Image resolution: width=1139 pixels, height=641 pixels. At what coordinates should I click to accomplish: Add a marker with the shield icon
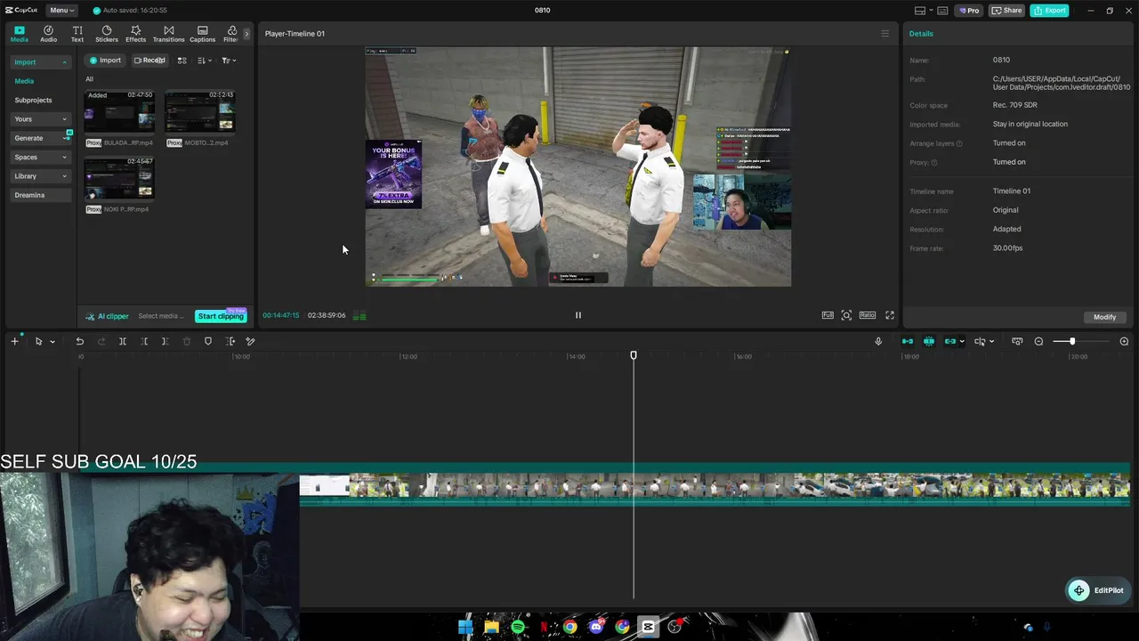click(208, 342)
